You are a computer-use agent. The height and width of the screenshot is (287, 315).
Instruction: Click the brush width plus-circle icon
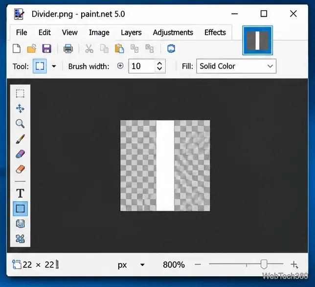120,66
